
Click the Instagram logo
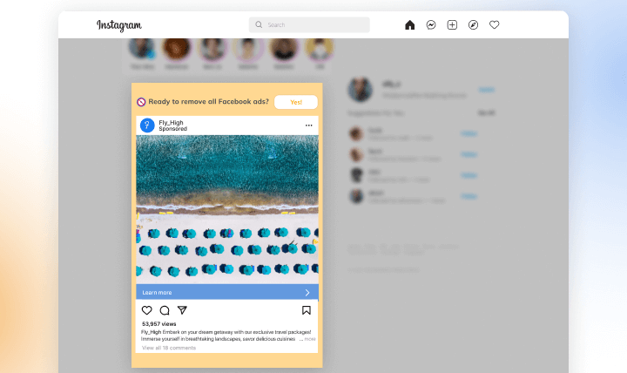pyautogui.click(x=119, y=25)
